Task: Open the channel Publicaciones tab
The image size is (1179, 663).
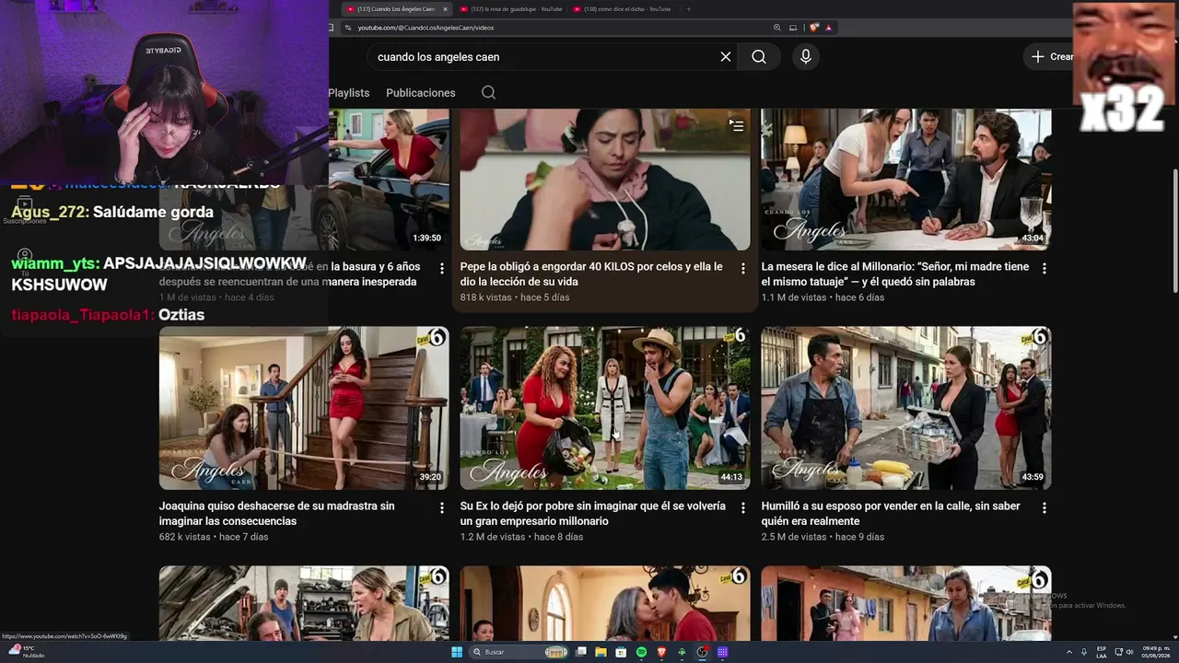Action: pyautogui.click(x=421, y=93)
